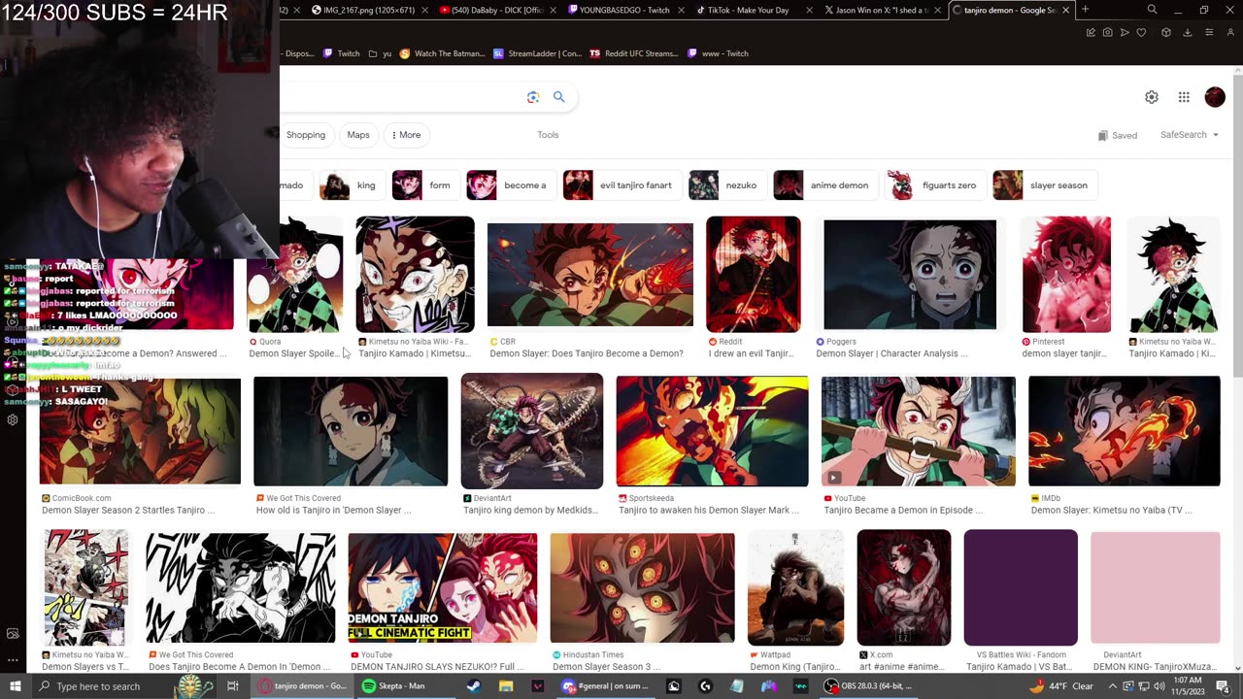Open Google quick settings gear
The image size is (1243, 699).
coord(1152,97)
